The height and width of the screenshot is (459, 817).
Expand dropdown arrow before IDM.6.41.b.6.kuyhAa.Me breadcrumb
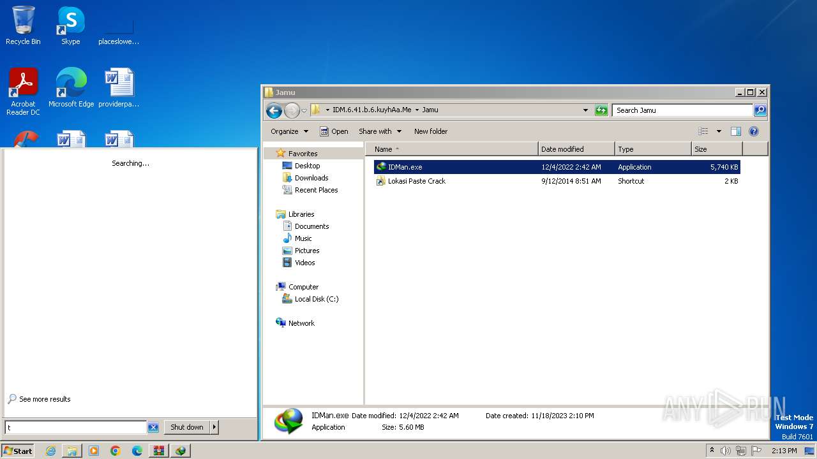[x=327, y=110]
